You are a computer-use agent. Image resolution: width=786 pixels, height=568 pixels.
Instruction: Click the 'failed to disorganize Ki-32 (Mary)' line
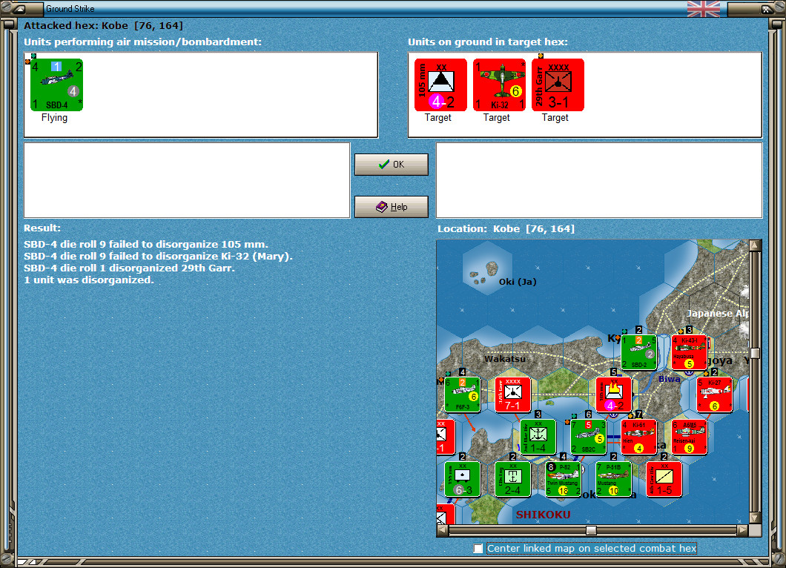158,256
